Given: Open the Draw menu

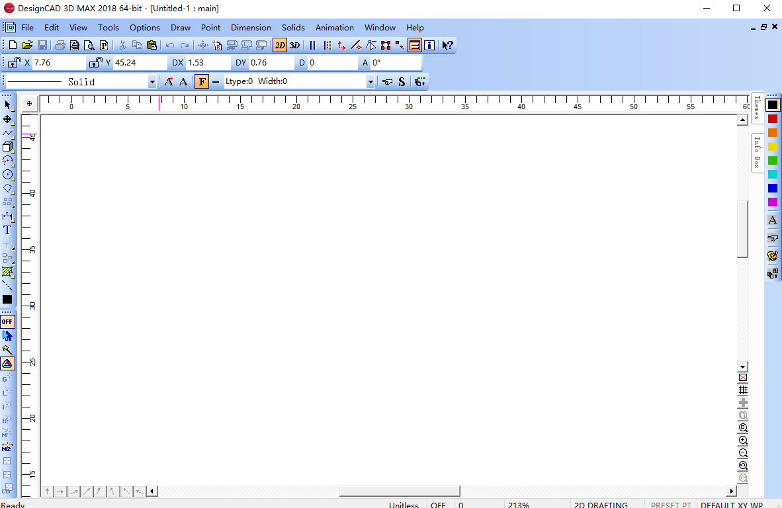Looking at the screenshot, I should click(x=181, y=27).
